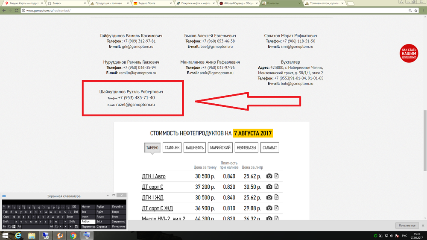Launch Internet Explorer from the taskbar
Viewport: 427px width, 240px height.
18,235
